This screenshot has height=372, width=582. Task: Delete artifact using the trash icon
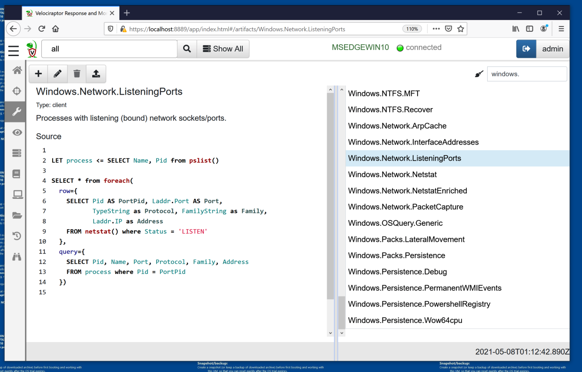coord(77,74)
